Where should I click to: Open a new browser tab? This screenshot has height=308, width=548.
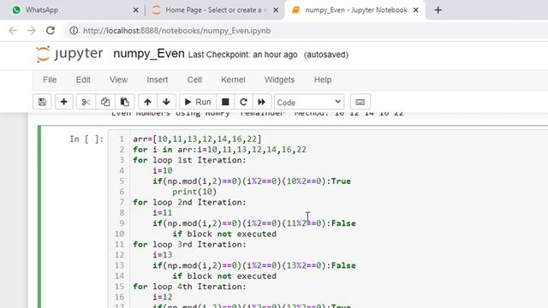pos(438,10)
